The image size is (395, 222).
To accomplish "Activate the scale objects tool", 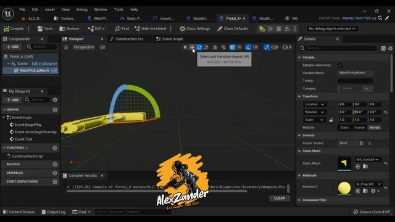I will [x=206, y=47].
